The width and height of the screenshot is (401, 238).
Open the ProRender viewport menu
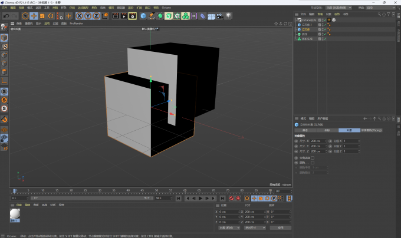(76, 24)
